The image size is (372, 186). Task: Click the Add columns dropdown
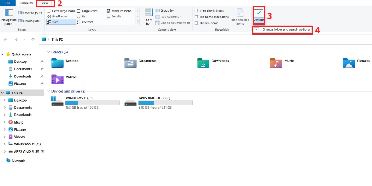(169, 17)
